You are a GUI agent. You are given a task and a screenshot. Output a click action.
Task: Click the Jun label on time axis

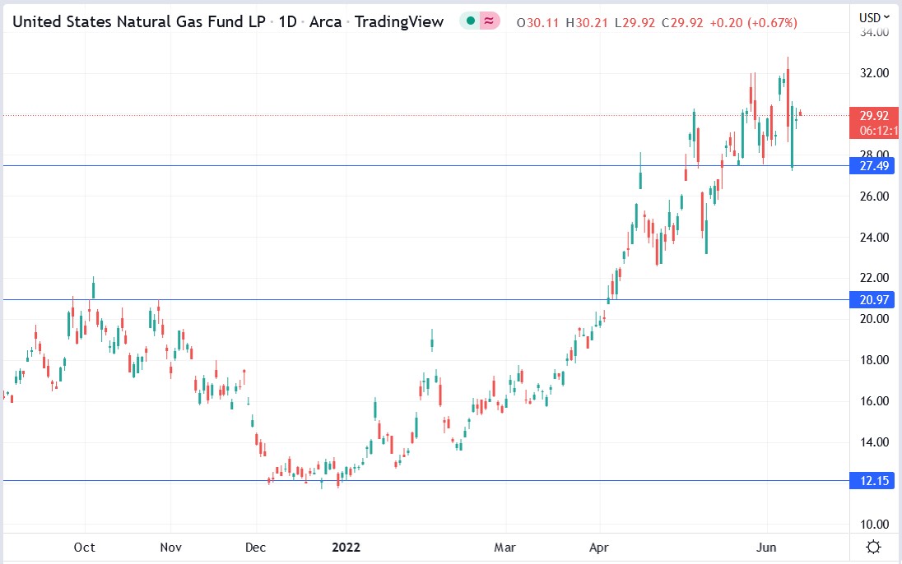coord(766,548)
